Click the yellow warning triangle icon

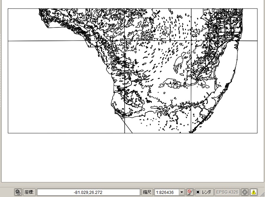pos(254,192)
